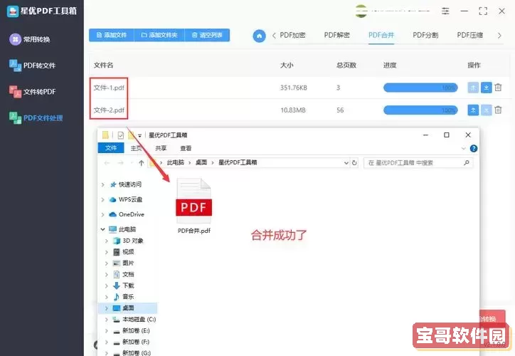Toggle fullscreen icon in app title bar
515x356 pixels.
[483, 11]
